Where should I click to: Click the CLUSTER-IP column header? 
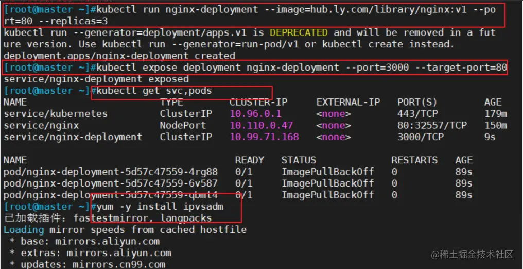click(258, 102)
